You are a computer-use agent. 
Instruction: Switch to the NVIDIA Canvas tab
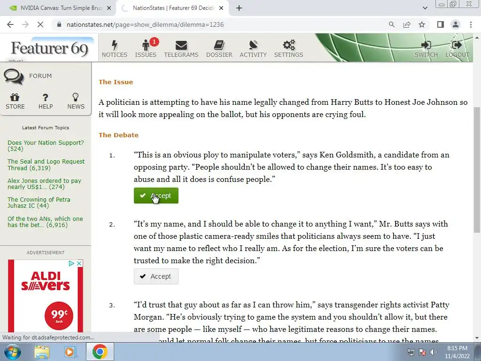58,8
